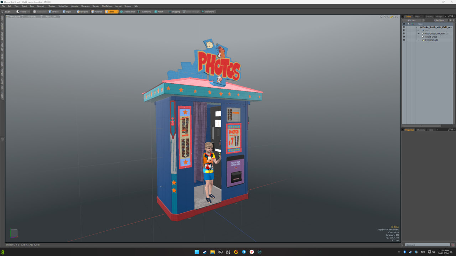Viewport: 456px width, 256px height.
Task: Toggle visibility of scene root item
Action: (x=404, y=27)
